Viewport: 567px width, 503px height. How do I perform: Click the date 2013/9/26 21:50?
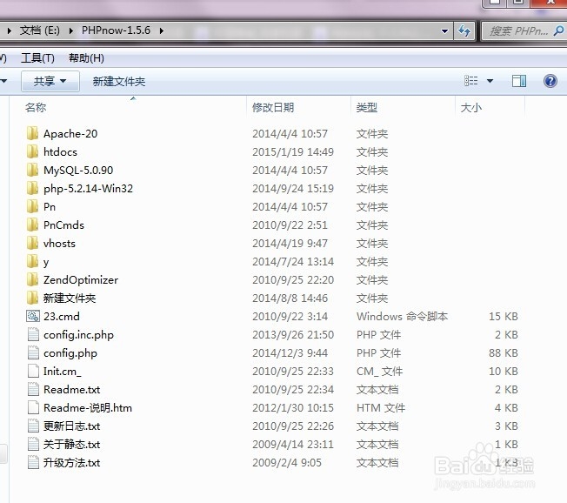293,335
